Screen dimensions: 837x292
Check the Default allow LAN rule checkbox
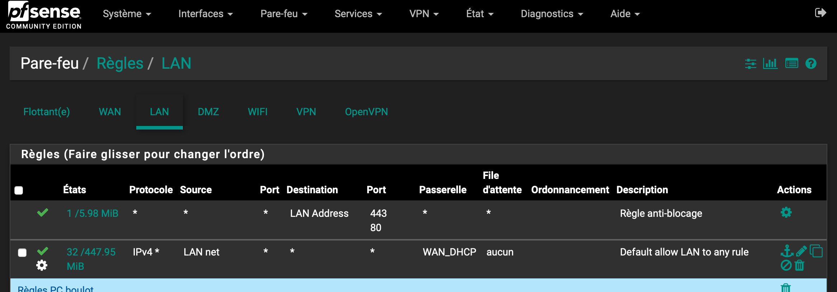point(22,253)
